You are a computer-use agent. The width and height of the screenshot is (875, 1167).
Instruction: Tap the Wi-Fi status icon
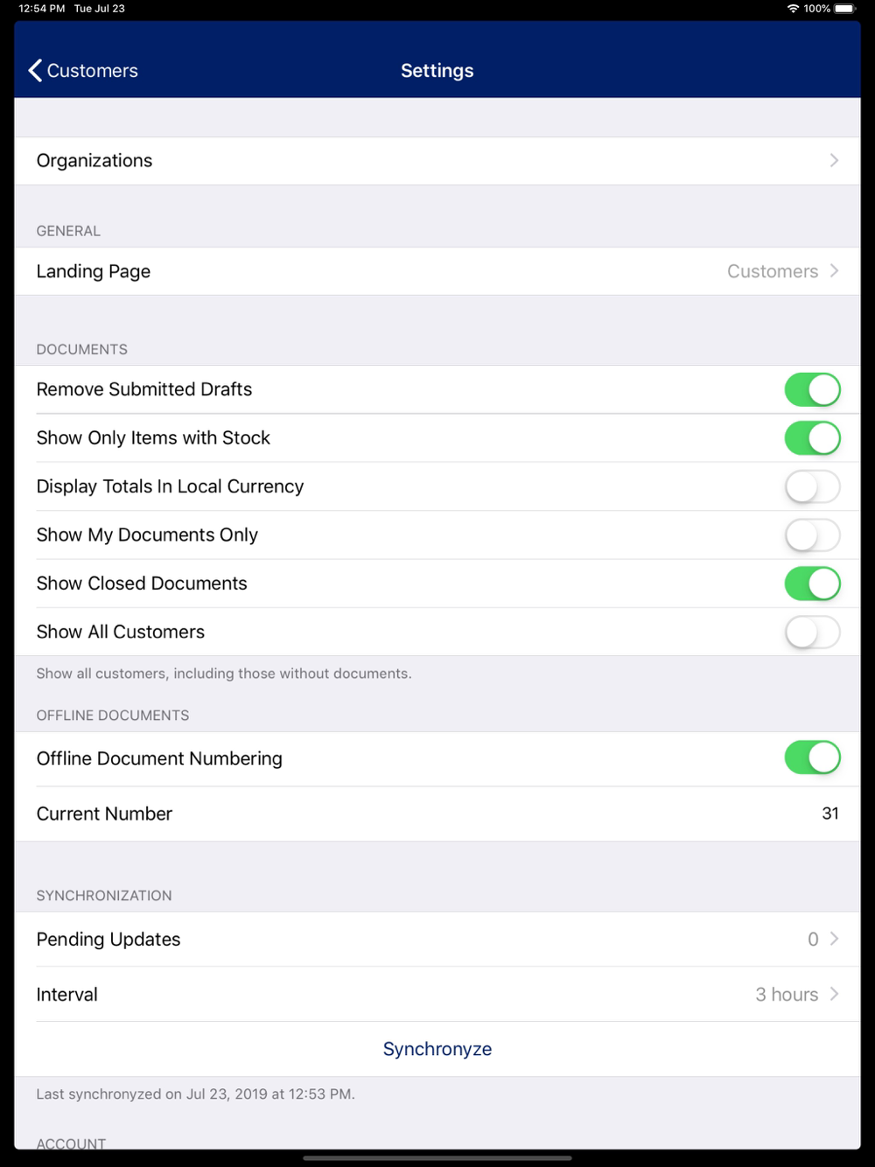point(793,9)
